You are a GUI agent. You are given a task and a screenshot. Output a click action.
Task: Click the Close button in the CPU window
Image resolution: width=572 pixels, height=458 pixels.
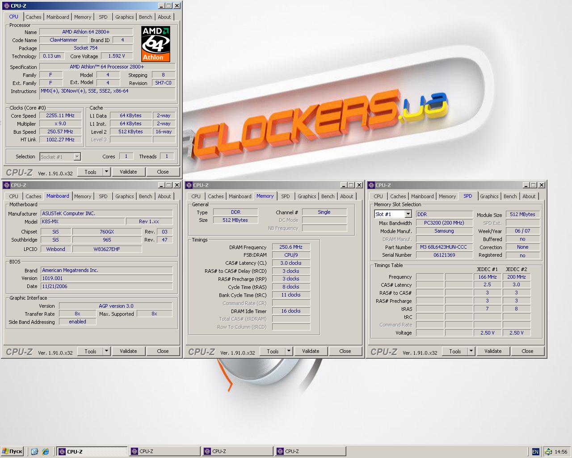pos(163,172)
